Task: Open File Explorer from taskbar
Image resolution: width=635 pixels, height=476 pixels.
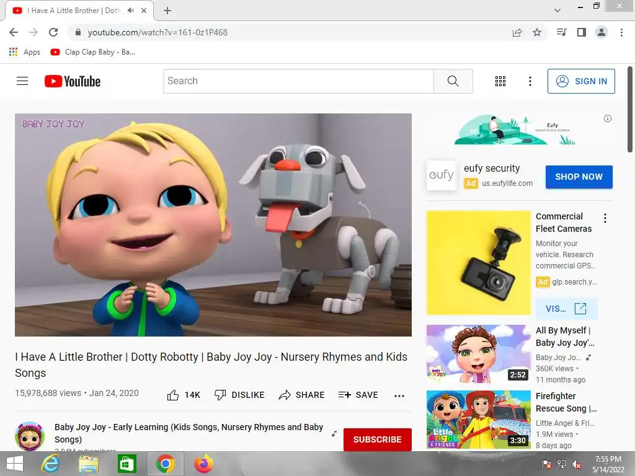Action: click(89, 464)
